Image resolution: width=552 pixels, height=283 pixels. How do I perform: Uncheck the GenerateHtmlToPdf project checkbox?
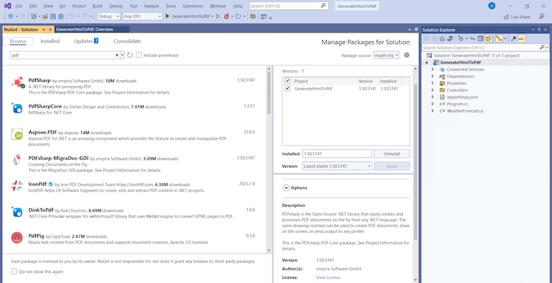click(288, 88)
